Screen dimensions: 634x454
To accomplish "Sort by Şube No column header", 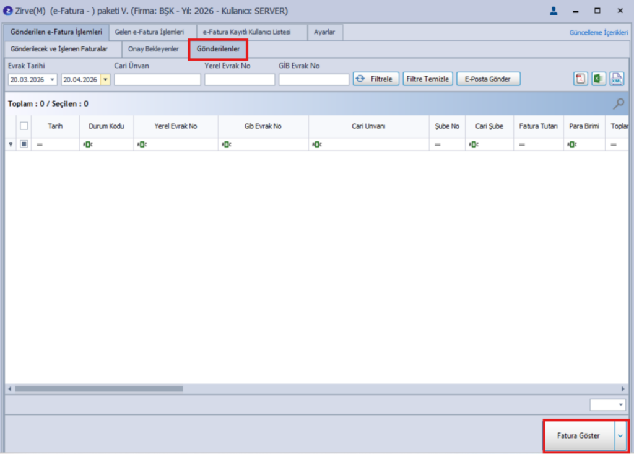I will 447,126.
